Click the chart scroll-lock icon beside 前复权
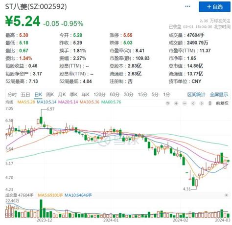232x225 pixels. tap(210, 103)
